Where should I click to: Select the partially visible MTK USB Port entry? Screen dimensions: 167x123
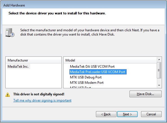coord(80,87)
